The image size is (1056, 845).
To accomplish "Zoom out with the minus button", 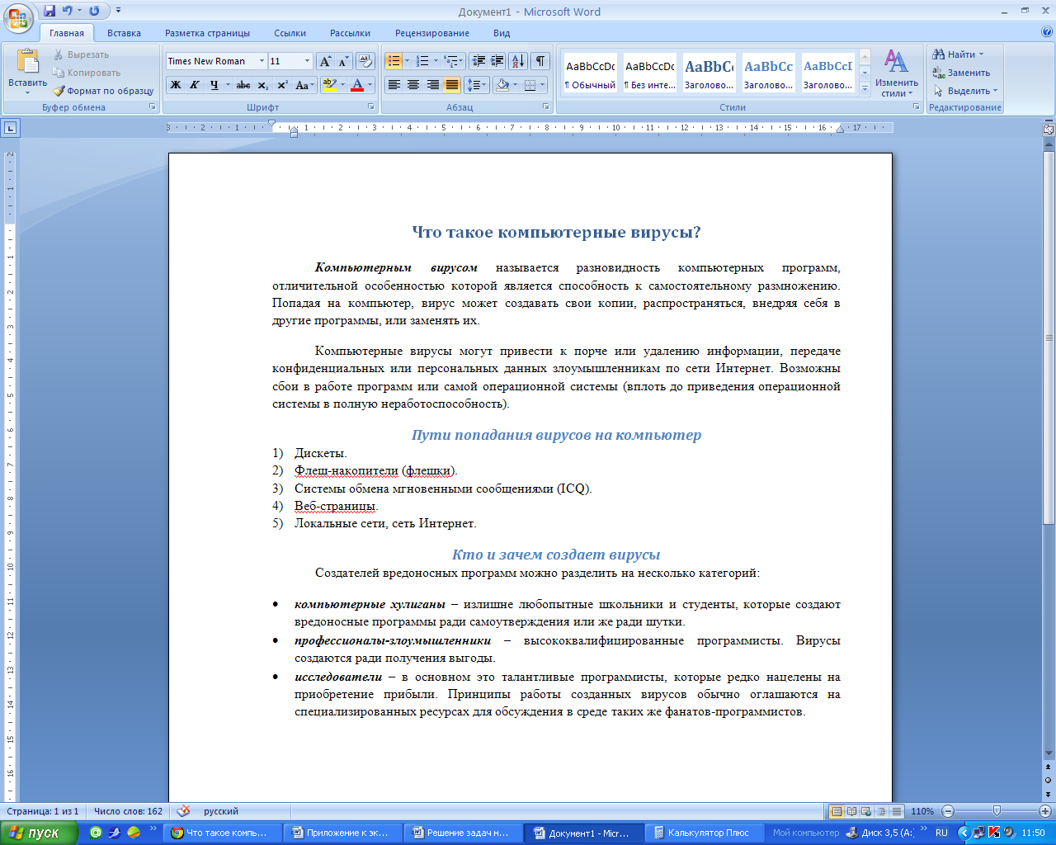I will (948, 811).
